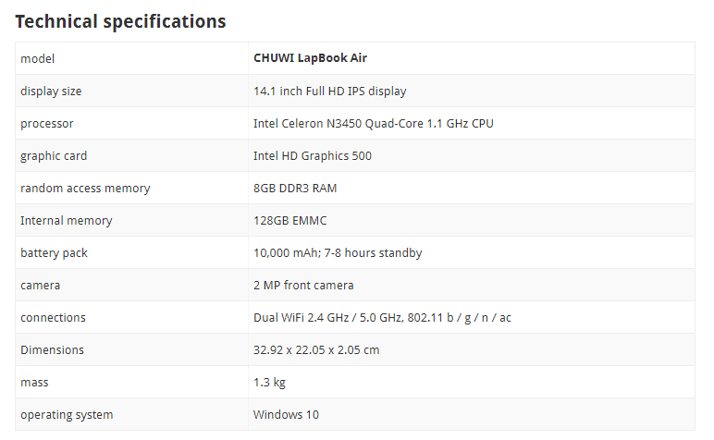Select the Intel Celeron N3450 processor text
Viewport: 714px width, 440px height.
coord(374,124)
